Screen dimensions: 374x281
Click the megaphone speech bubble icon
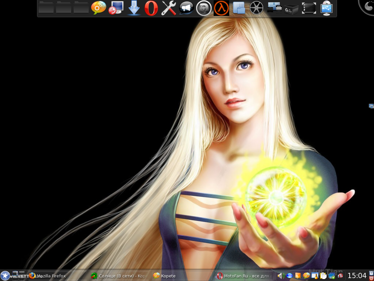186,8
